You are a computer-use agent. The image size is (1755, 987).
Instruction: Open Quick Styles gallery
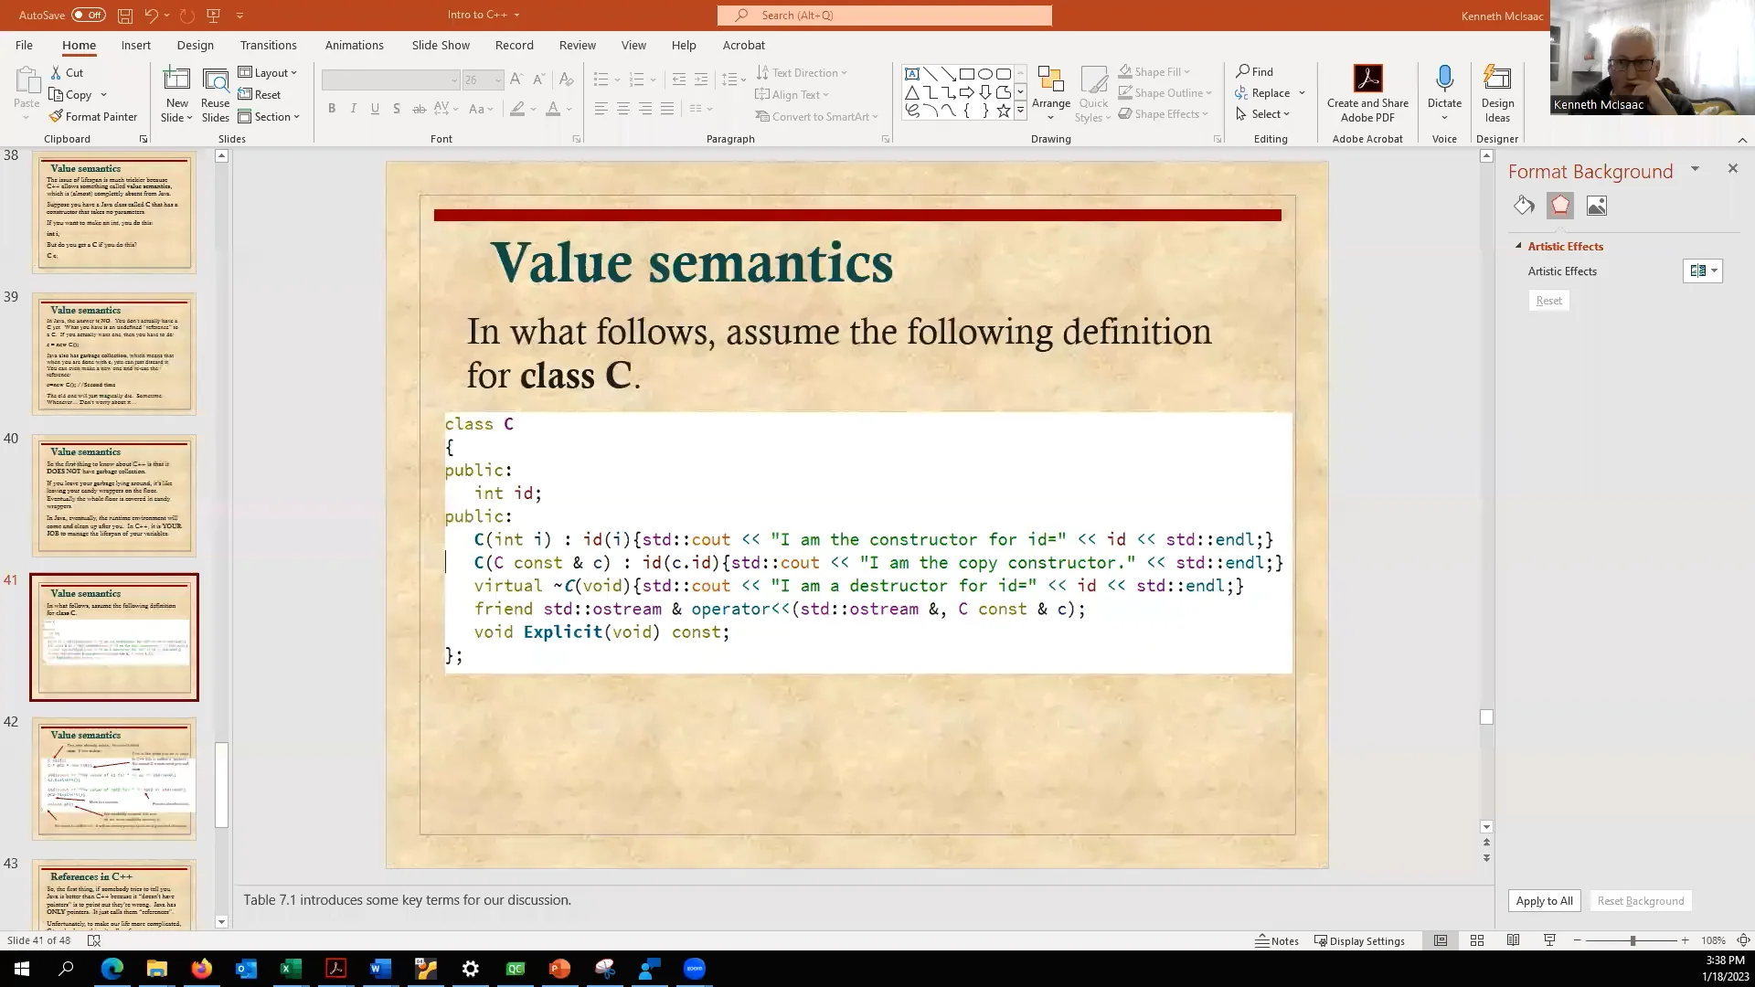pyautogui.click(x=1093, y=91)
